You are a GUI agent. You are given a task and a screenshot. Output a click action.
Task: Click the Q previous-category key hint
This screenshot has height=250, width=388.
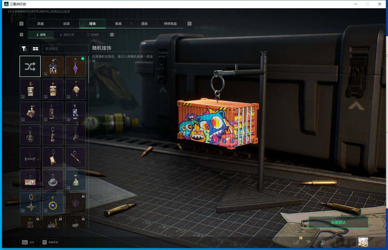click(22, 24)
